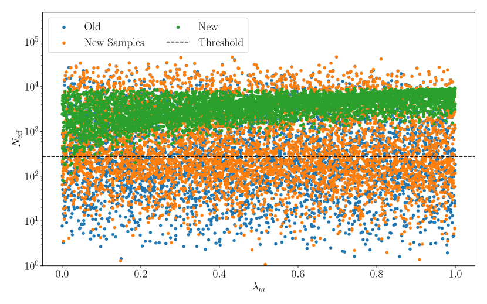Click the green New legend marker
This screenshot has height=304, width=487.
click(178, 28)
